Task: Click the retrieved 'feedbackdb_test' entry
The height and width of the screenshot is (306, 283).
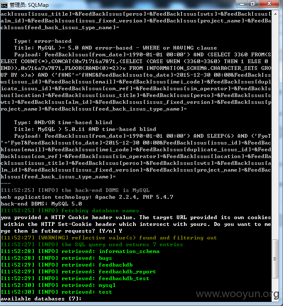Action: pyautogui.click(x=75, y=278)
